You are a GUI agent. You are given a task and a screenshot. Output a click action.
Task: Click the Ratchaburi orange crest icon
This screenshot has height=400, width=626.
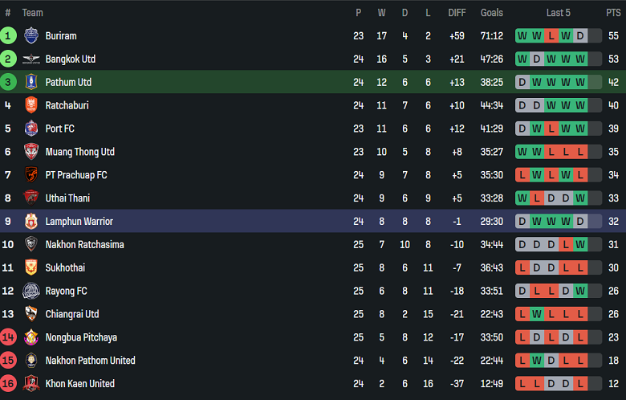click(31, 105)
